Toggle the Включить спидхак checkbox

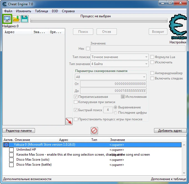[x=152, y=78]
